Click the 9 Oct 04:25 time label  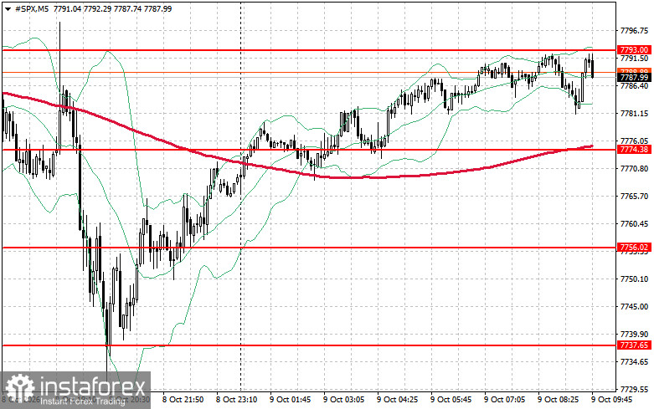click(397, 400)
